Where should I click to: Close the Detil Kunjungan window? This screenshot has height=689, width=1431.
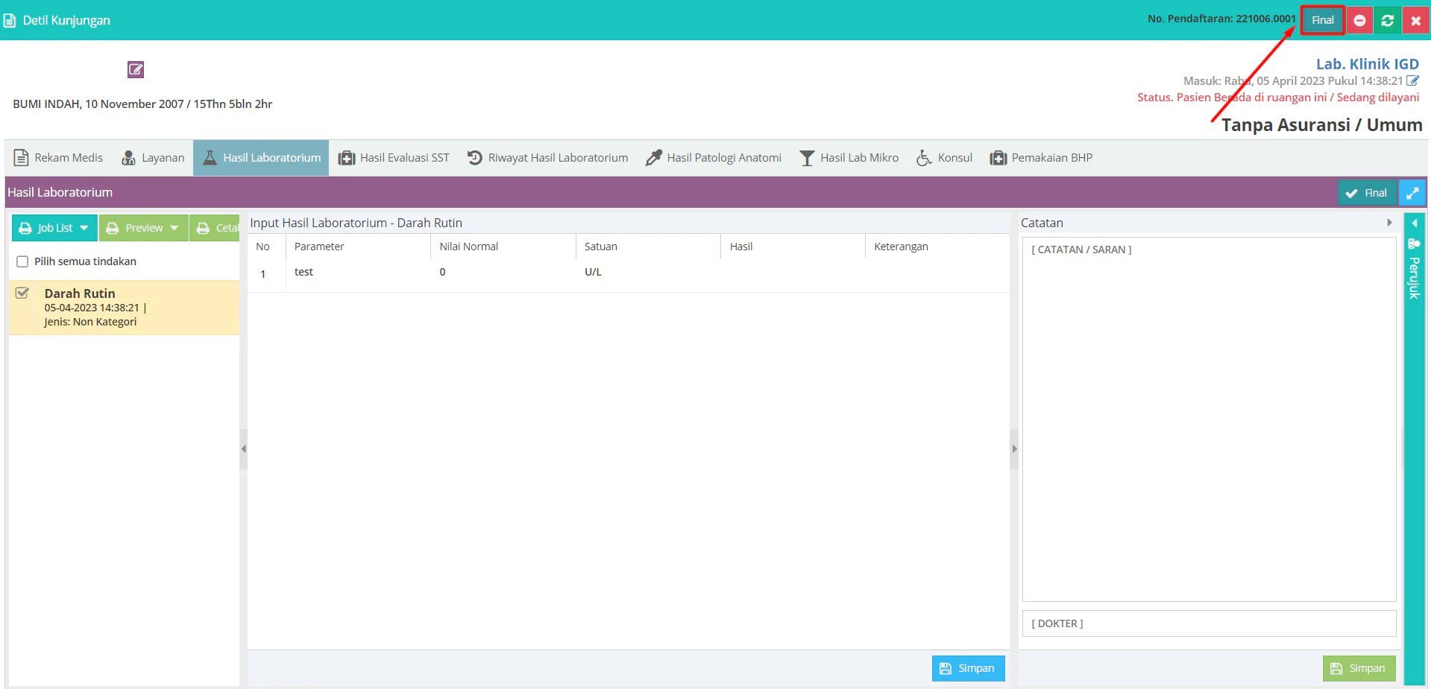tap(1415, 20)
